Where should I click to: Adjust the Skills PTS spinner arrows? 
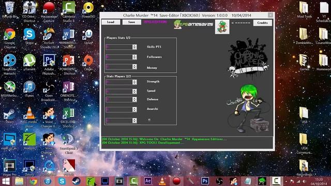(x=134, y=47)
